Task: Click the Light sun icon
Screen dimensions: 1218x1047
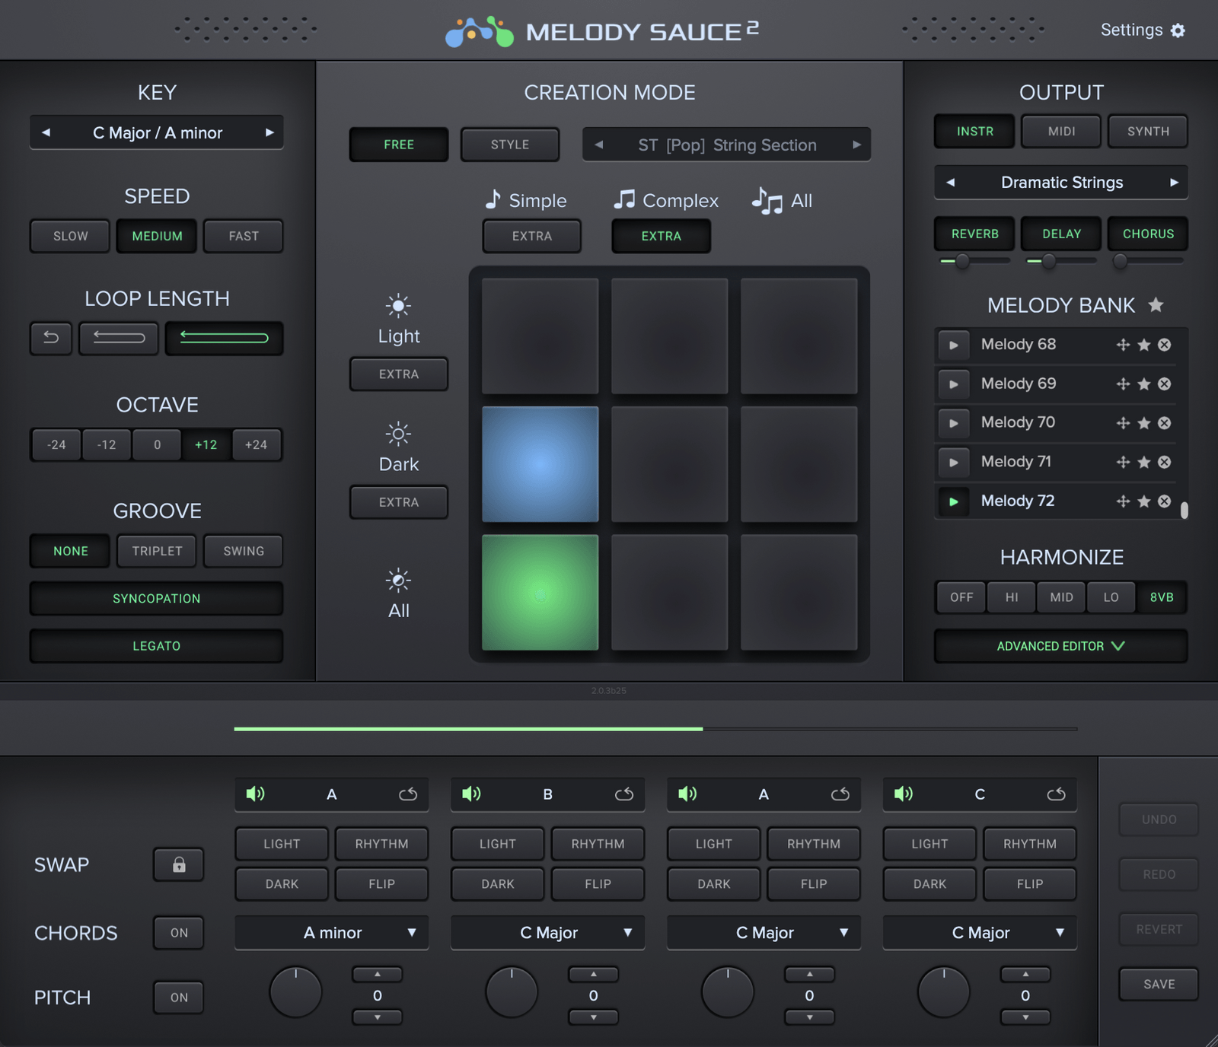Action: tap(398, 305)
